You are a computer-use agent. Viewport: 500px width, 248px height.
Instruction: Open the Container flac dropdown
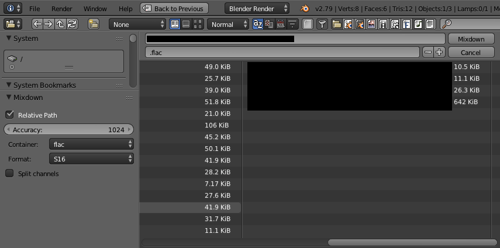point(91,144)
